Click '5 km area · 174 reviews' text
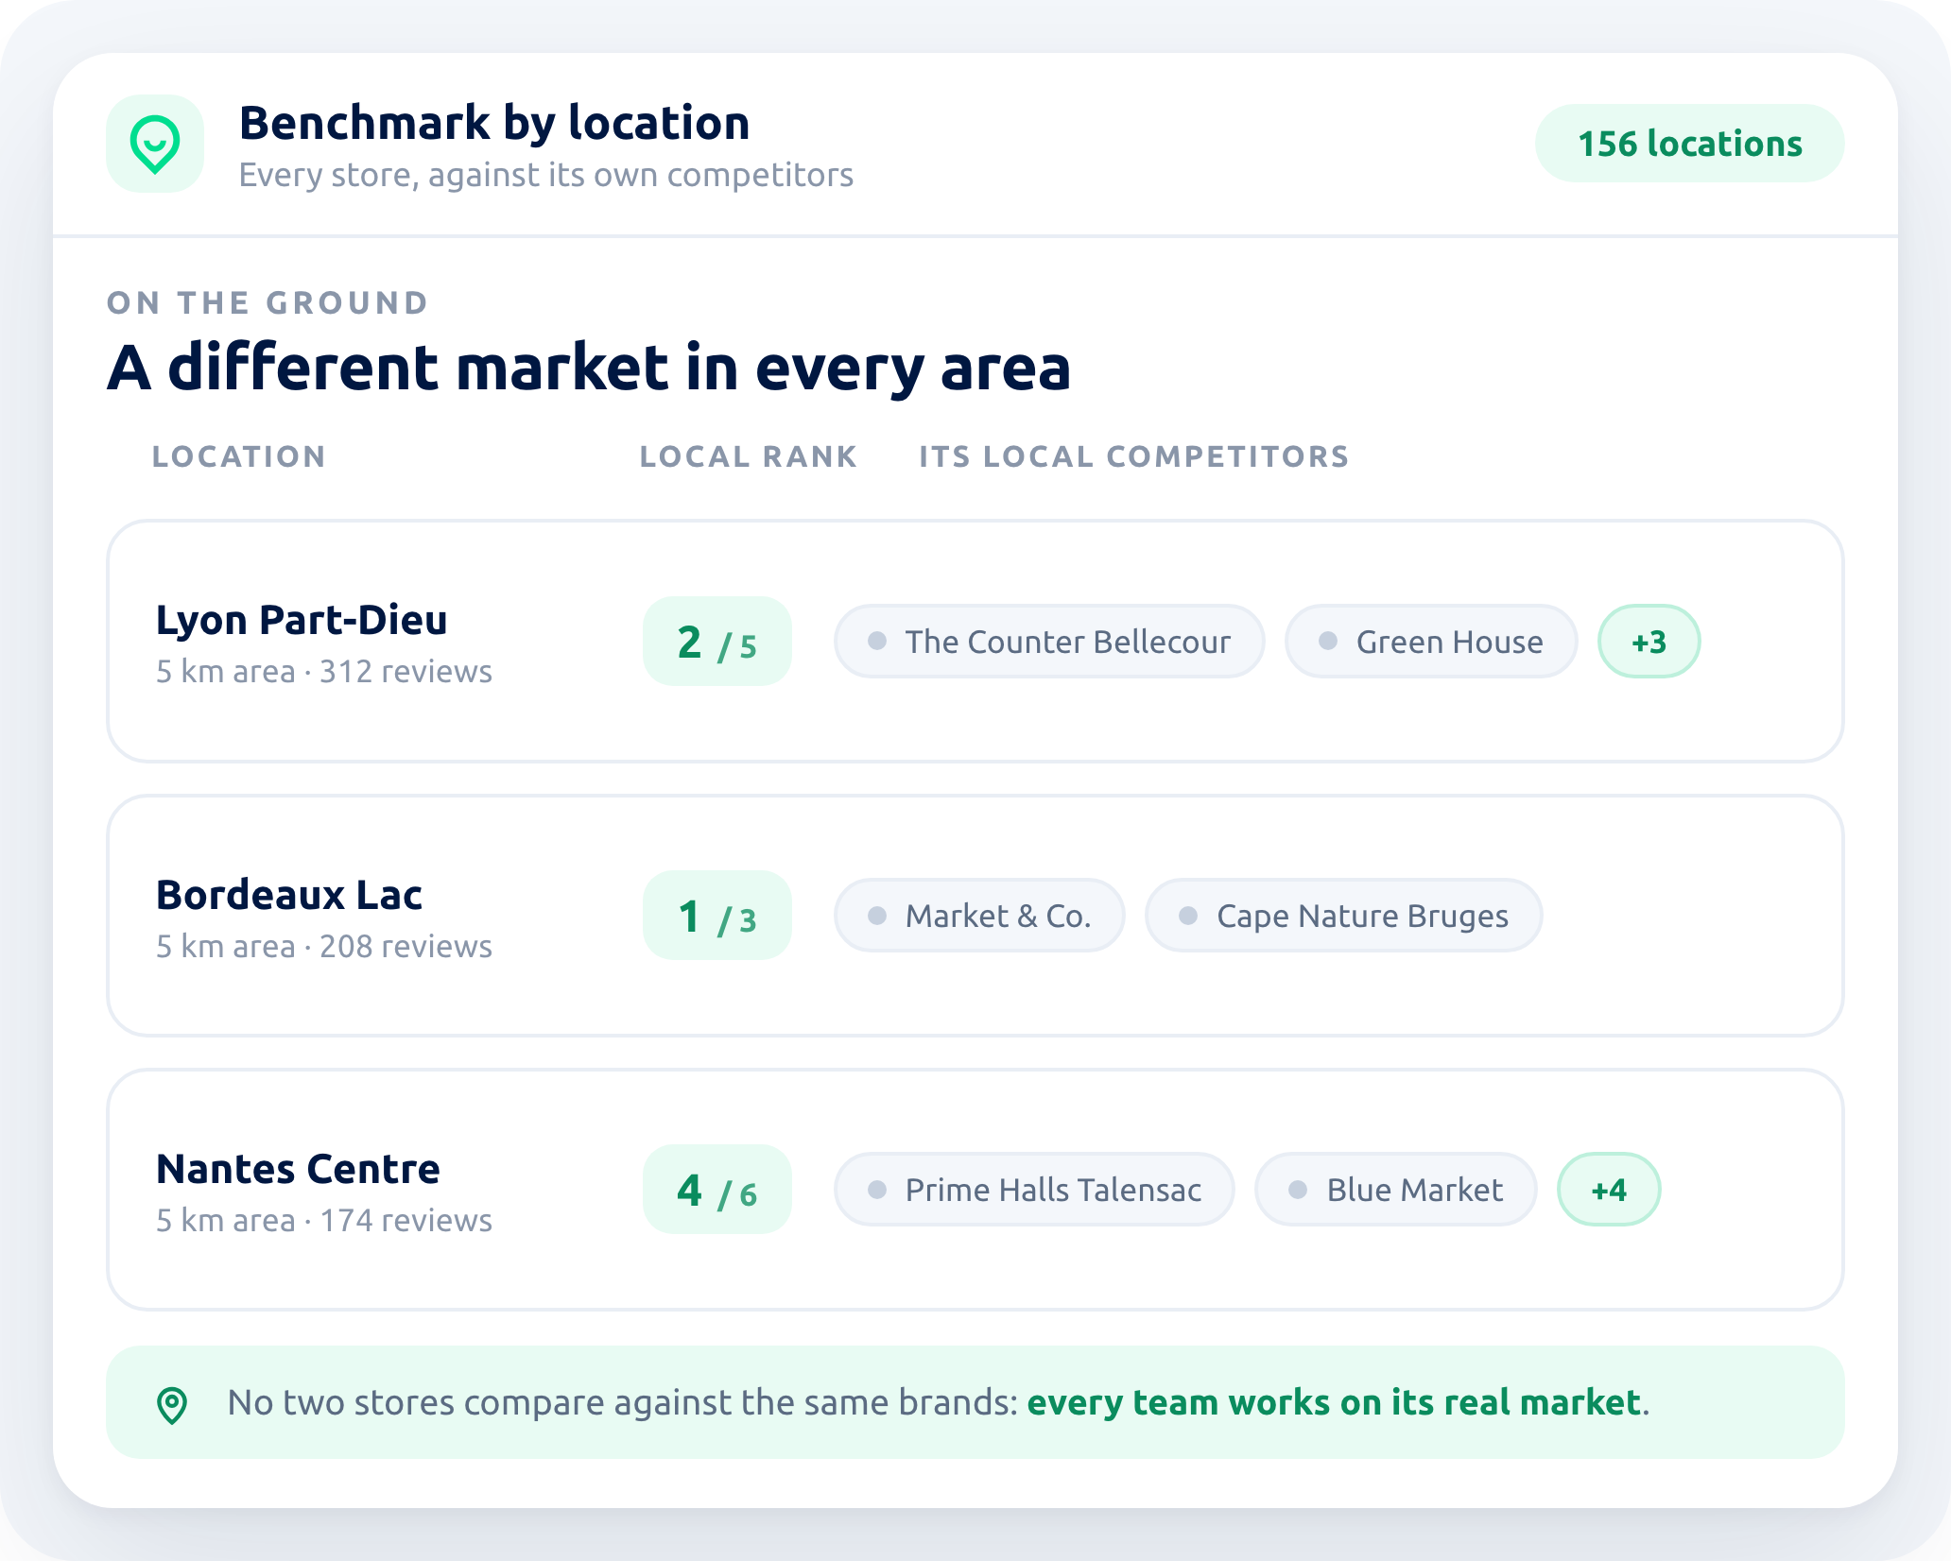The image size is (1951, 1561). pyautogui.click(x=324, y=1220)
